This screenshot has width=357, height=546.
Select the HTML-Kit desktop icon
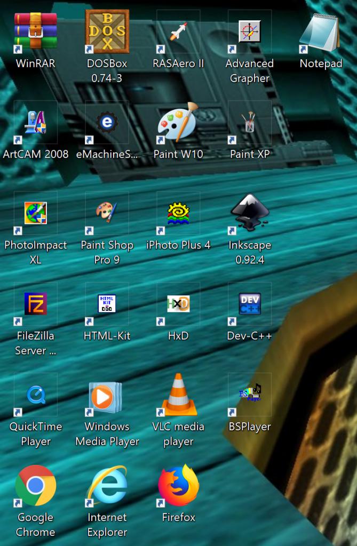[107, 303]
